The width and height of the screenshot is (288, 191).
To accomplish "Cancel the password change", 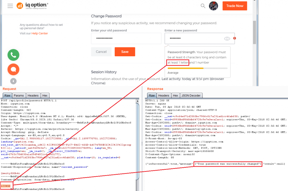I will [x=101, y=52].
